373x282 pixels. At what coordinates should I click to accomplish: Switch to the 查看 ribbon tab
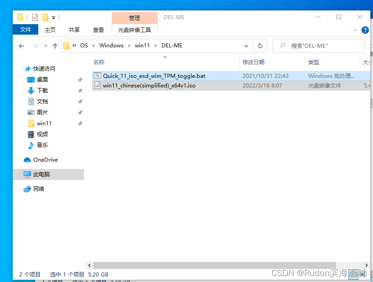(98, 30)
